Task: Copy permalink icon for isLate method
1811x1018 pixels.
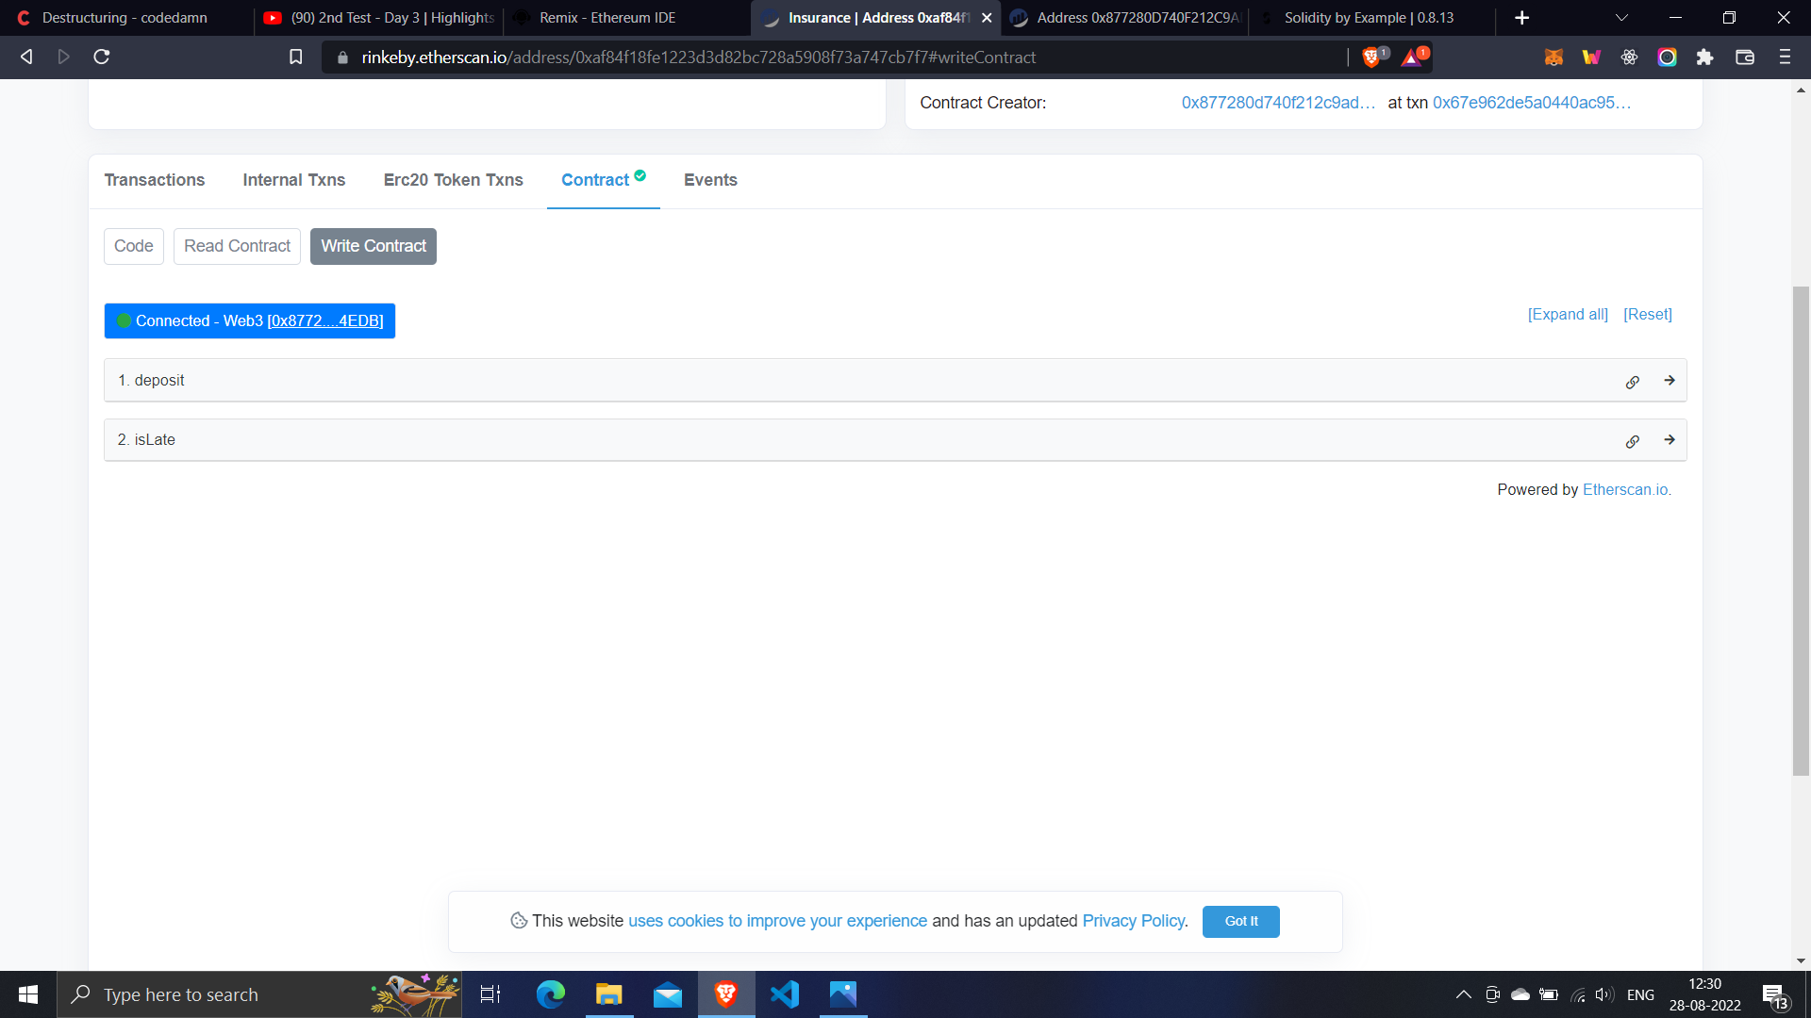Action: point(1633,441)
